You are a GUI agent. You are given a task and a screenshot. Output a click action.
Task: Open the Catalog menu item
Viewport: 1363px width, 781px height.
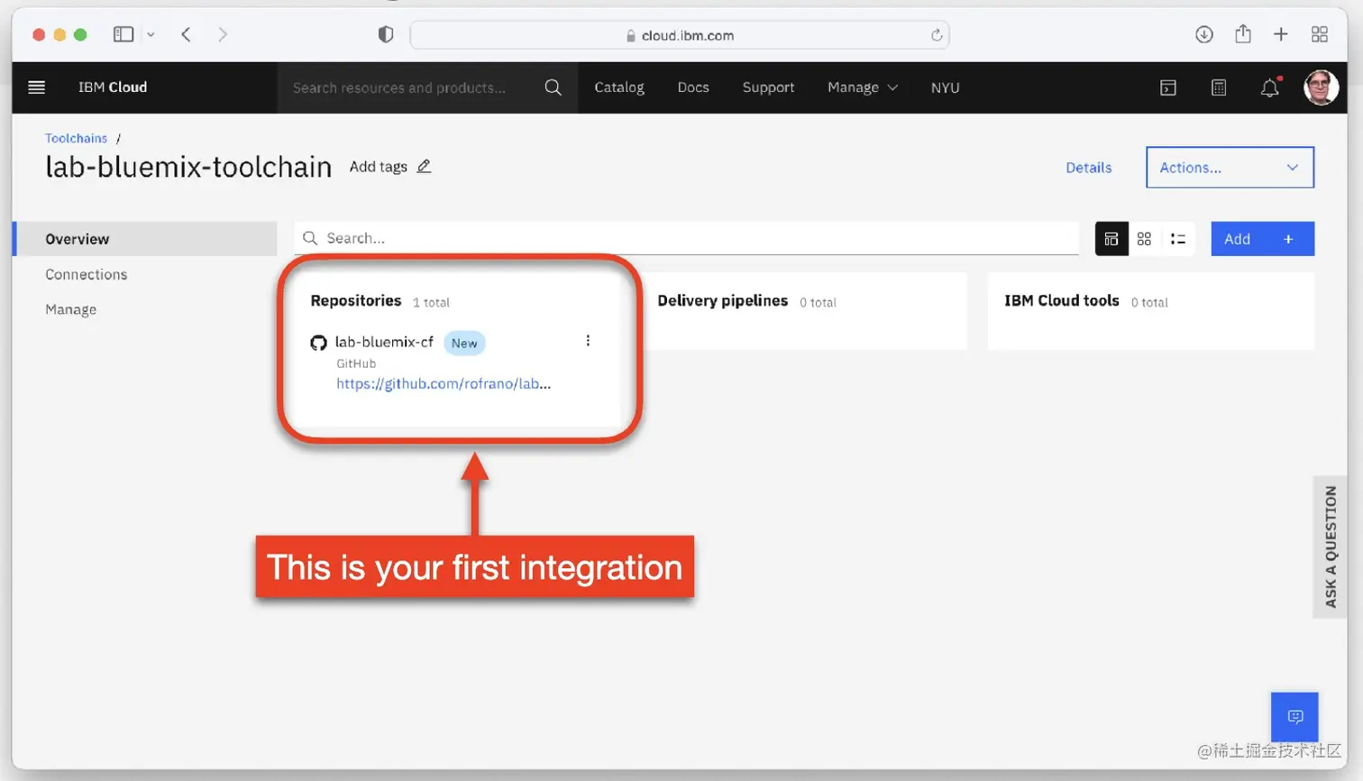[619, 87]
